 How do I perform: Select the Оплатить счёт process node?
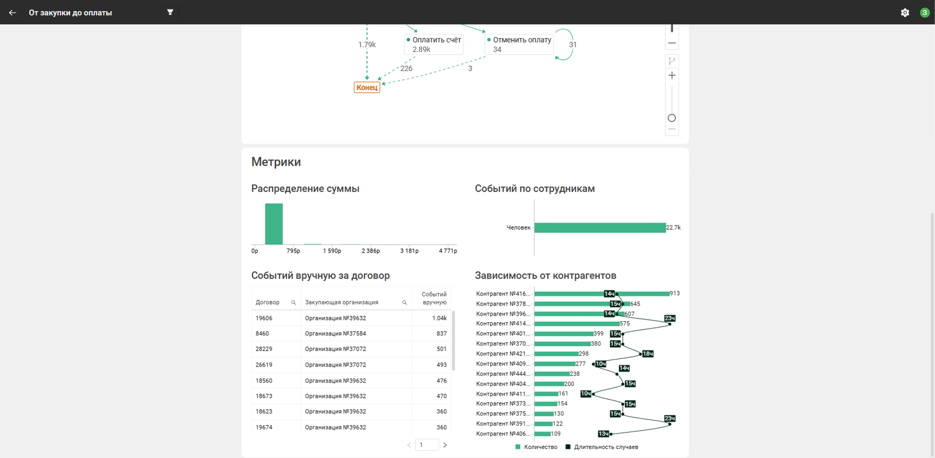click(434, 45)
